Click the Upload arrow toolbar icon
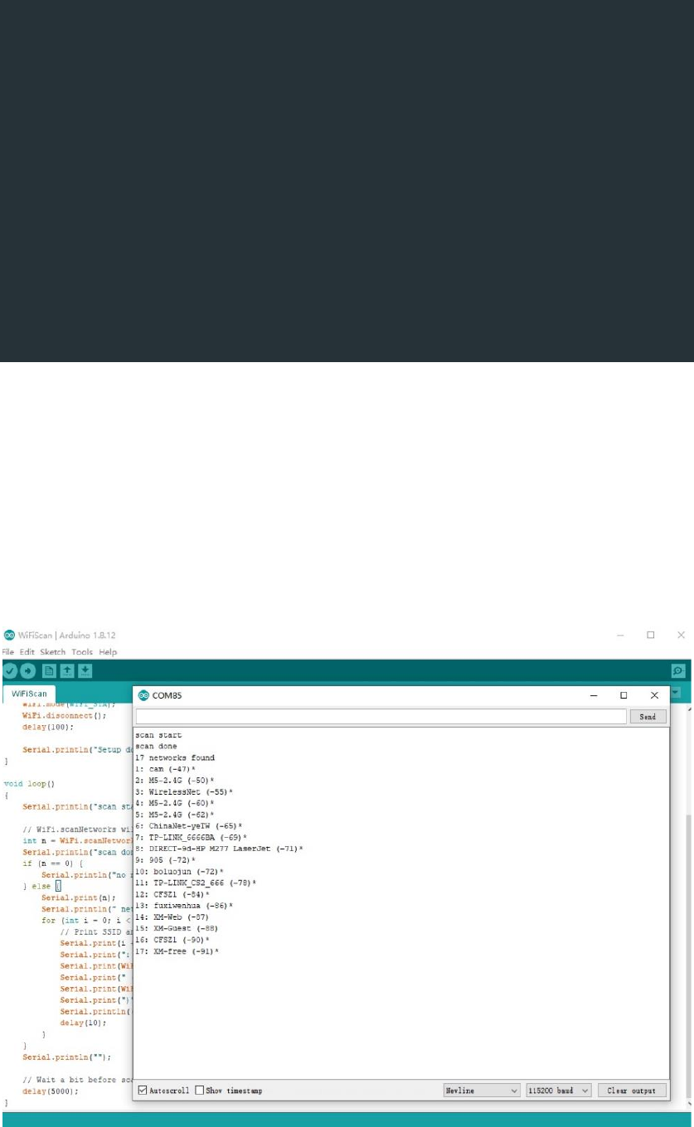 (x=28, y=670)
